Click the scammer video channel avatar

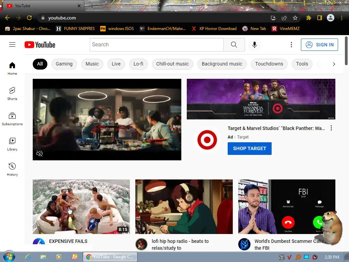coord(244,244)
